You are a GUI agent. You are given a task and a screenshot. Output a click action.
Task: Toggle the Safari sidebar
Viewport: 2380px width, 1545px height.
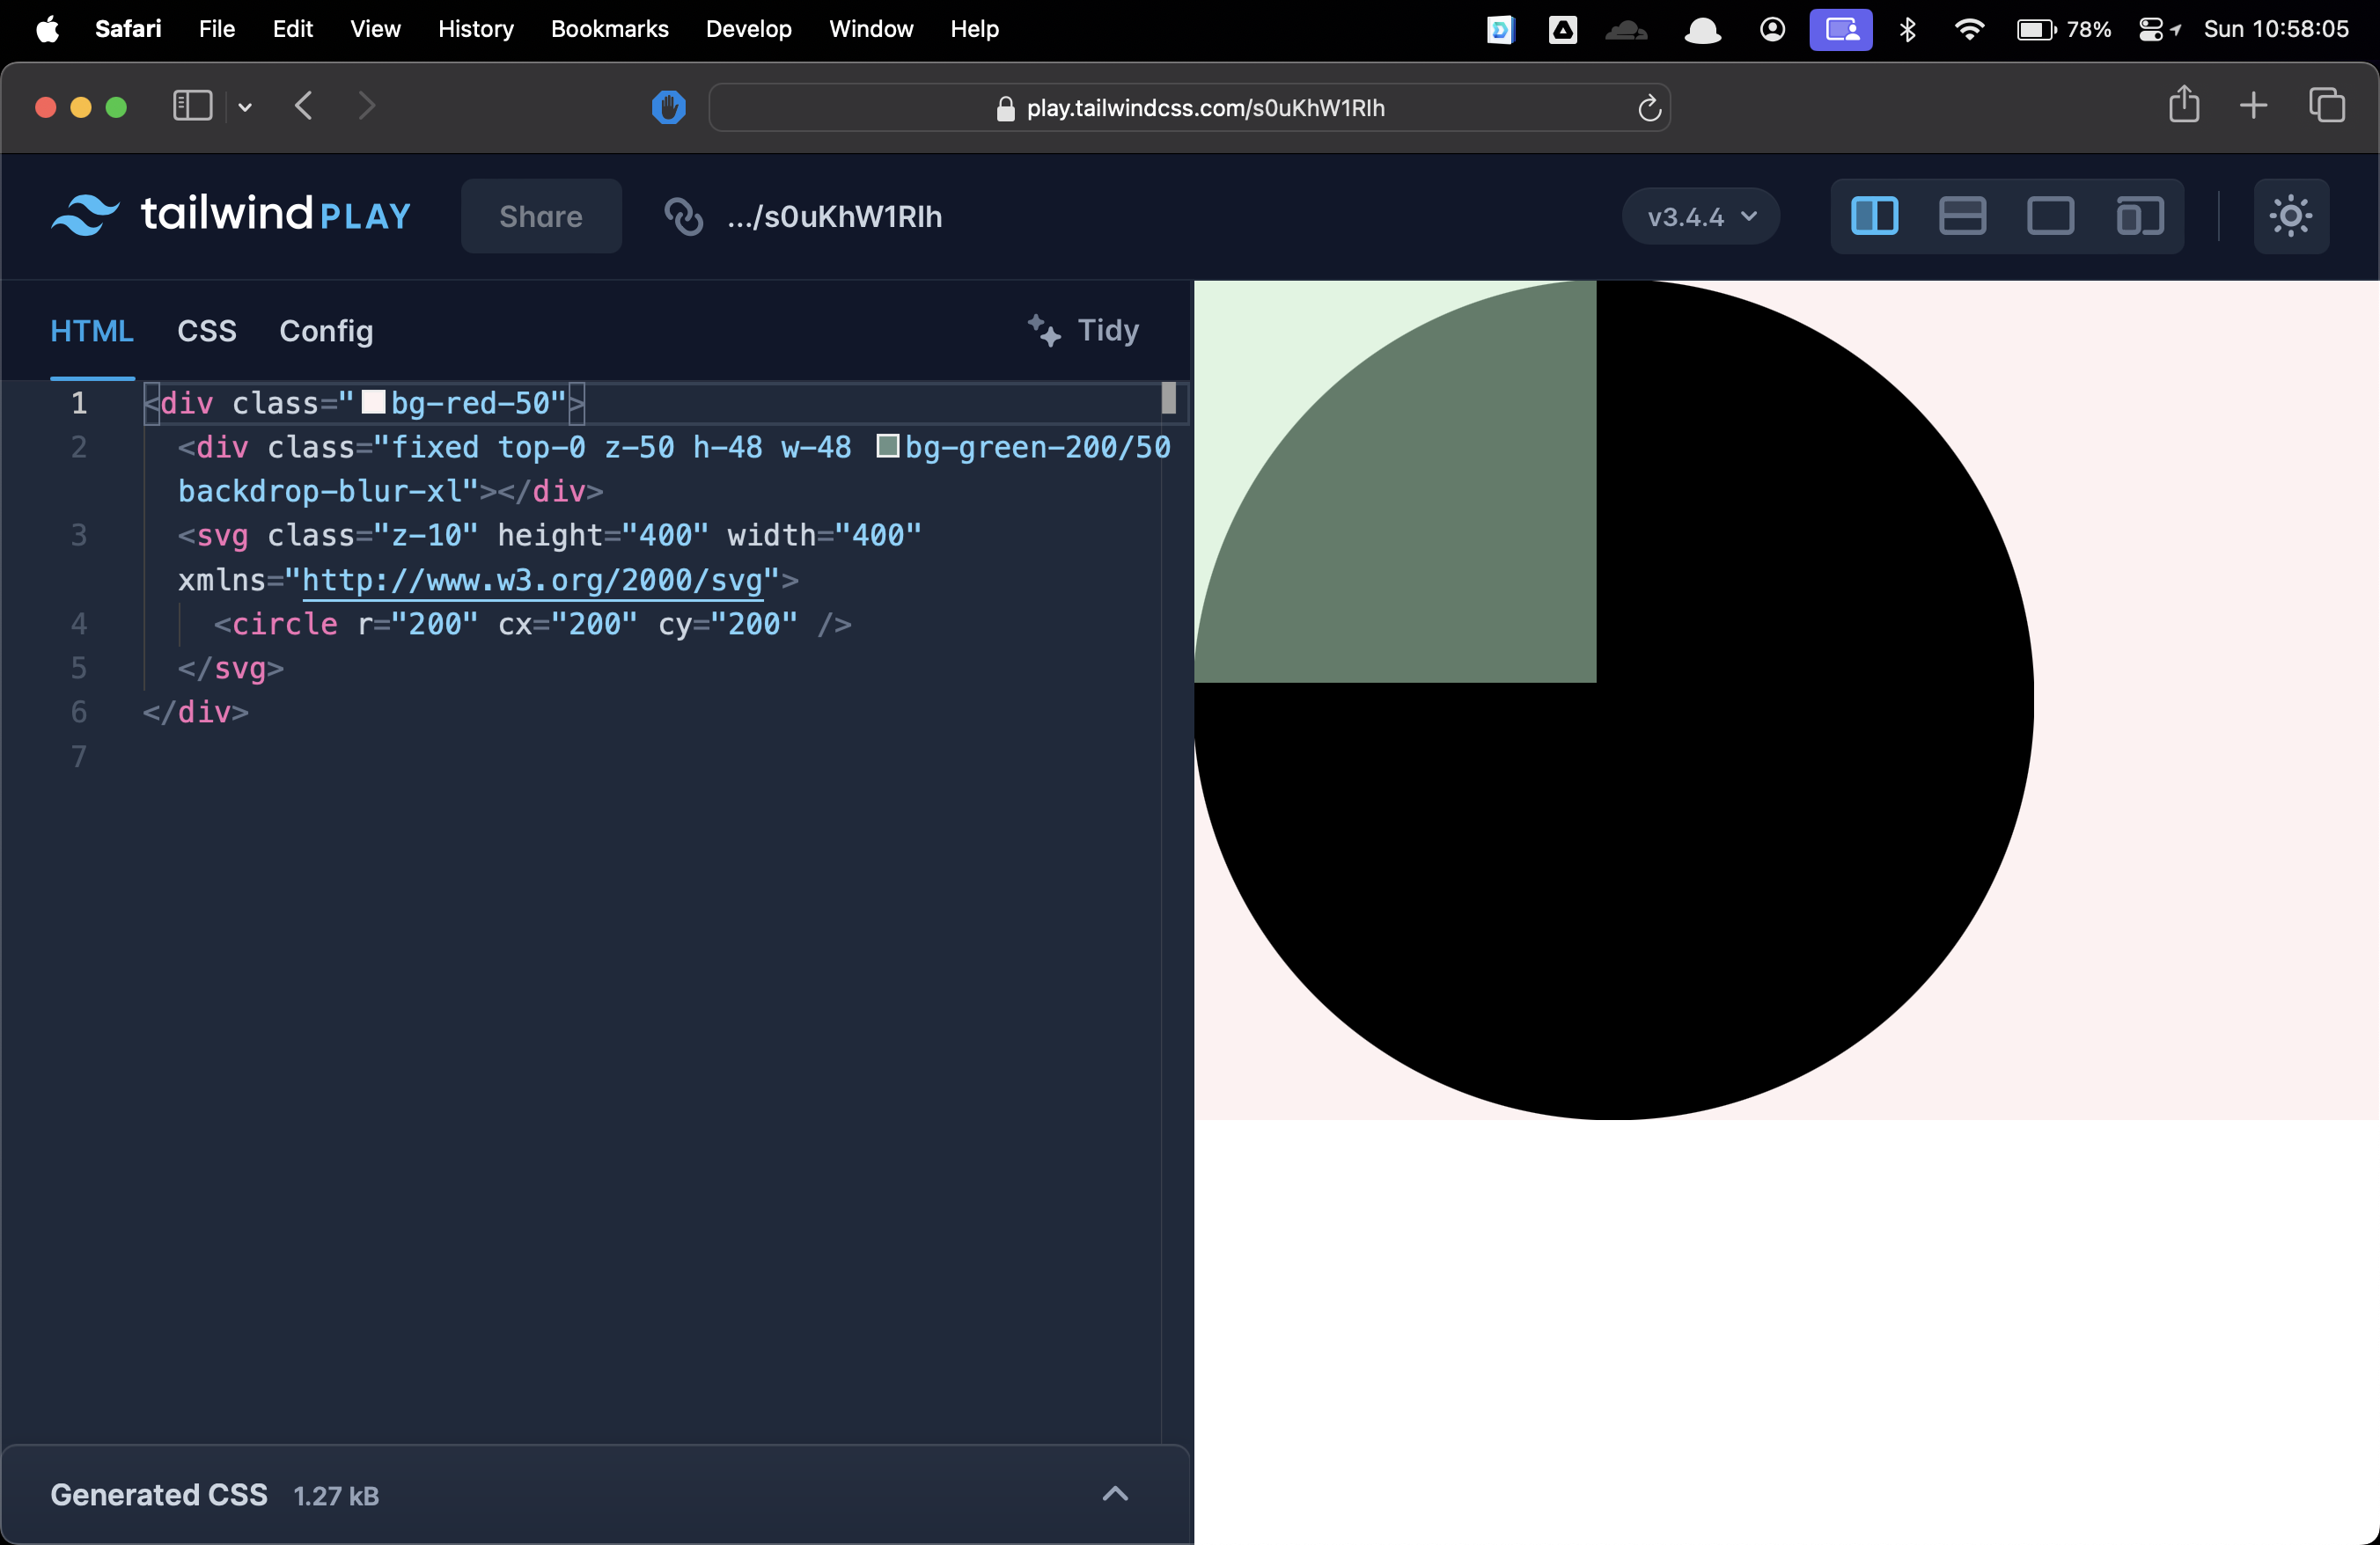pos(191,106)
